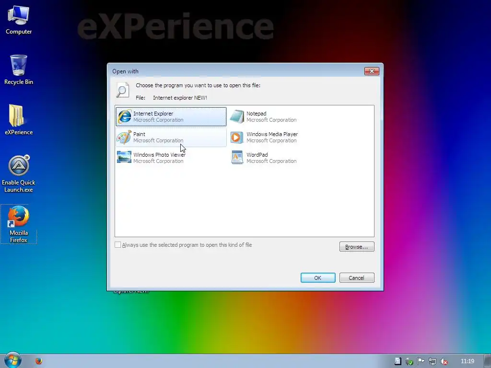Enable always use the selected program checkbox
491x368 pixels.
click(118, 245)
